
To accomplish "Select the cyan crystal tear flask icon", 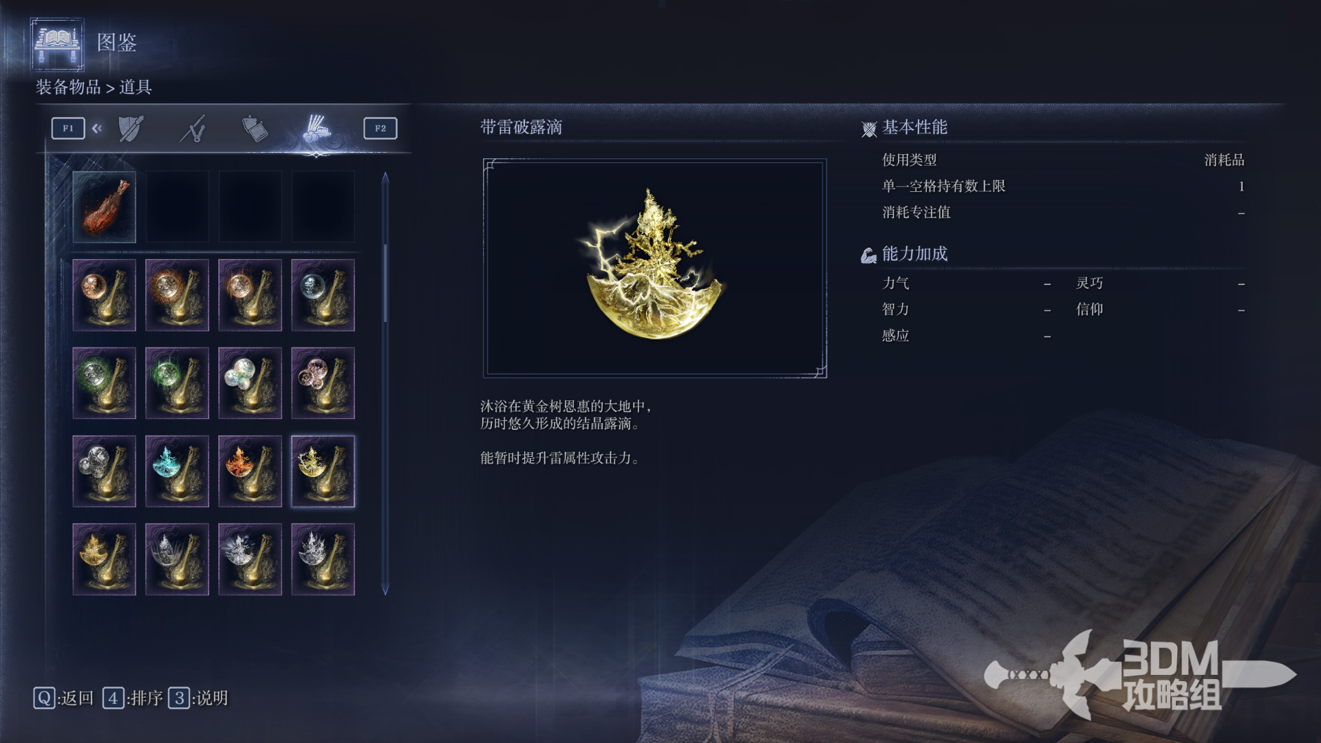I will pyautogui.click(x=177, y=471).
